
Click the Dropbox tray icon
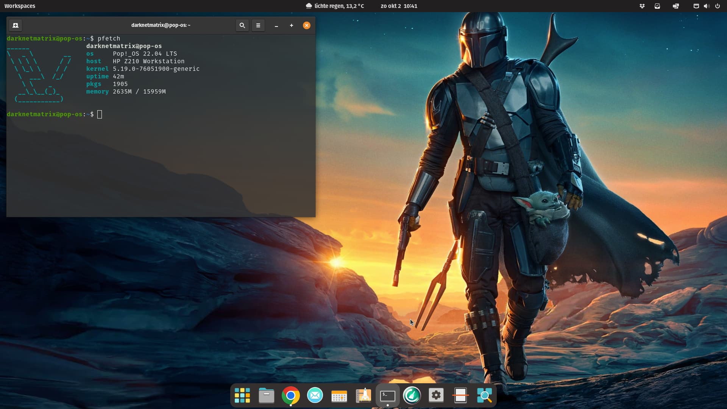point(642,6)
